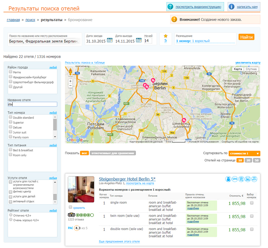Open the check-out date calendar icon
The height and width of the screenshot is (248, 268).
pyautogui.click(x=139, y=40)
